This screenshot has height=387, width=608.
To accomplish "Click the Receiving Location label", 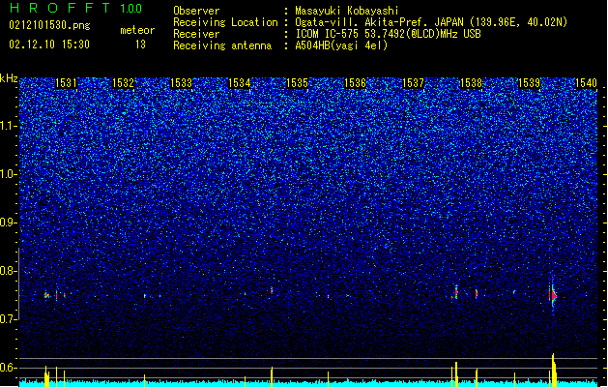I will tap(225, 22).
